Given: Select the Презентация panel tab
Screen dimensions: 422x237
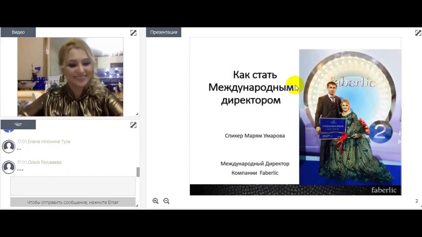Looking at the screenshot, I should [x=164, y=32].
